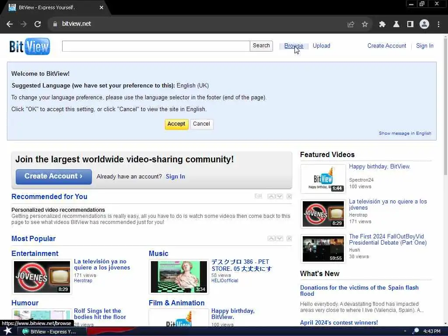Open the Chrome profile avatar
This screenshot has height=336, width=448.
(x=424, y=24)
